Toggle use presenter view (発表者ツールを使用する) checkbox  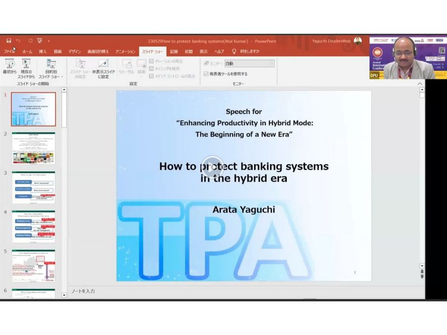(x=206, y=74)
